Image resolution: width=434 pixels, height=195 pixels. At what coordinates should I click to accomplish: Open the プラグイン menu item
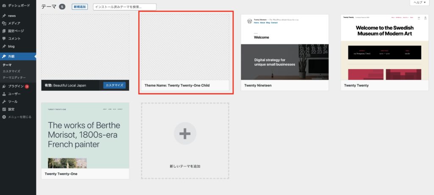coord(18,87)
